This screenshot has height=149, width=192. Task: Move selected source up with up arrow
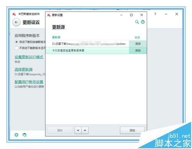point(85,130)
